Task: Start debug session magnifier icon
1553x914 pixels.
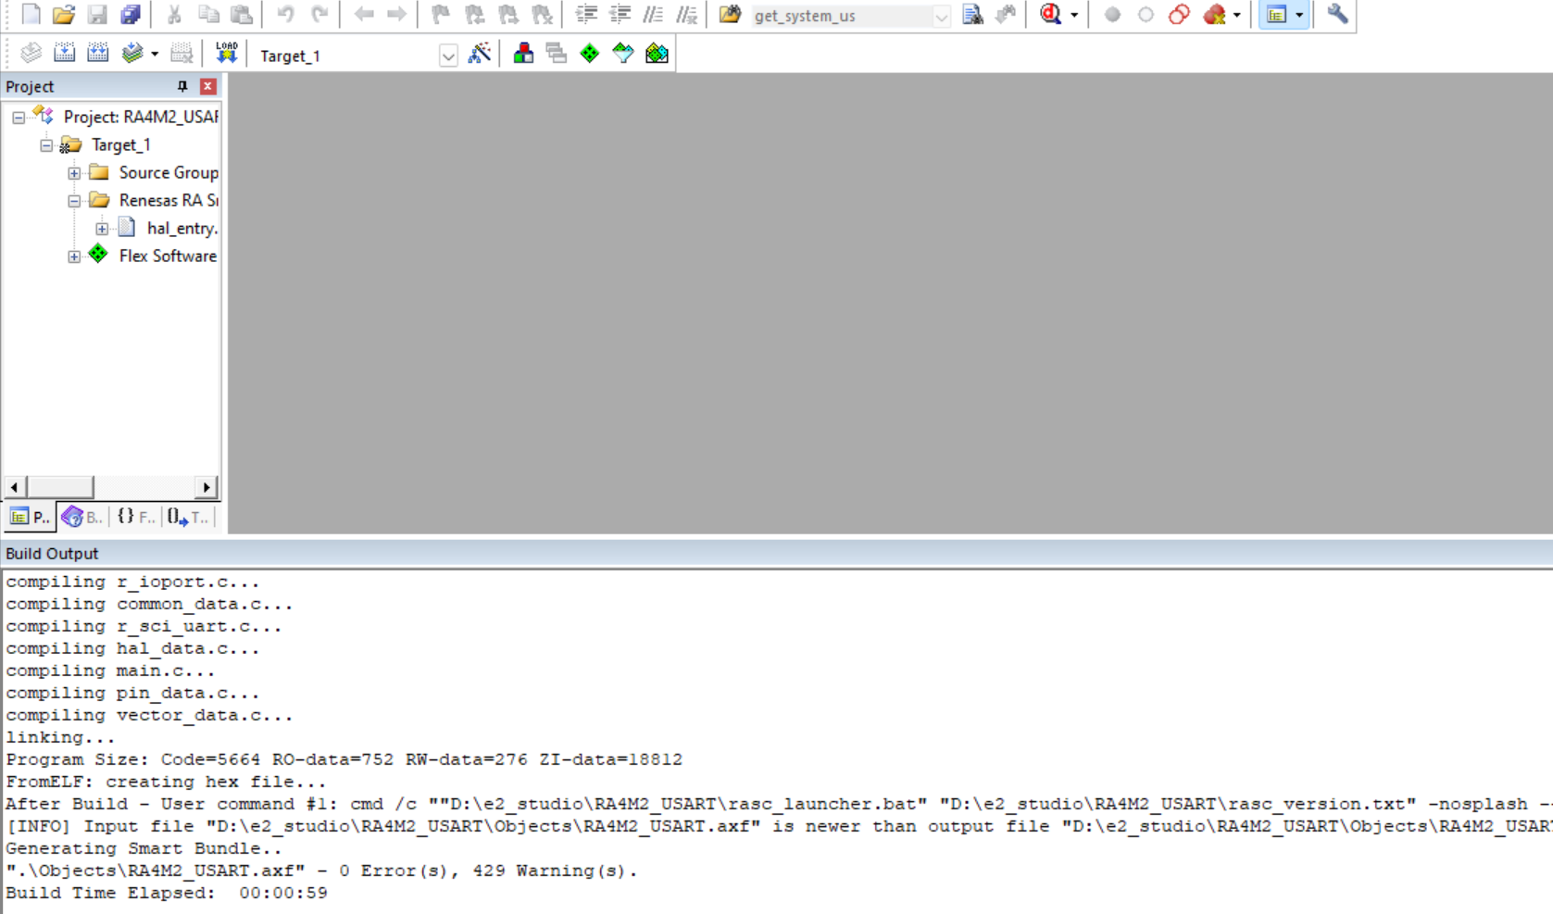Action: tap(1050, 15)
